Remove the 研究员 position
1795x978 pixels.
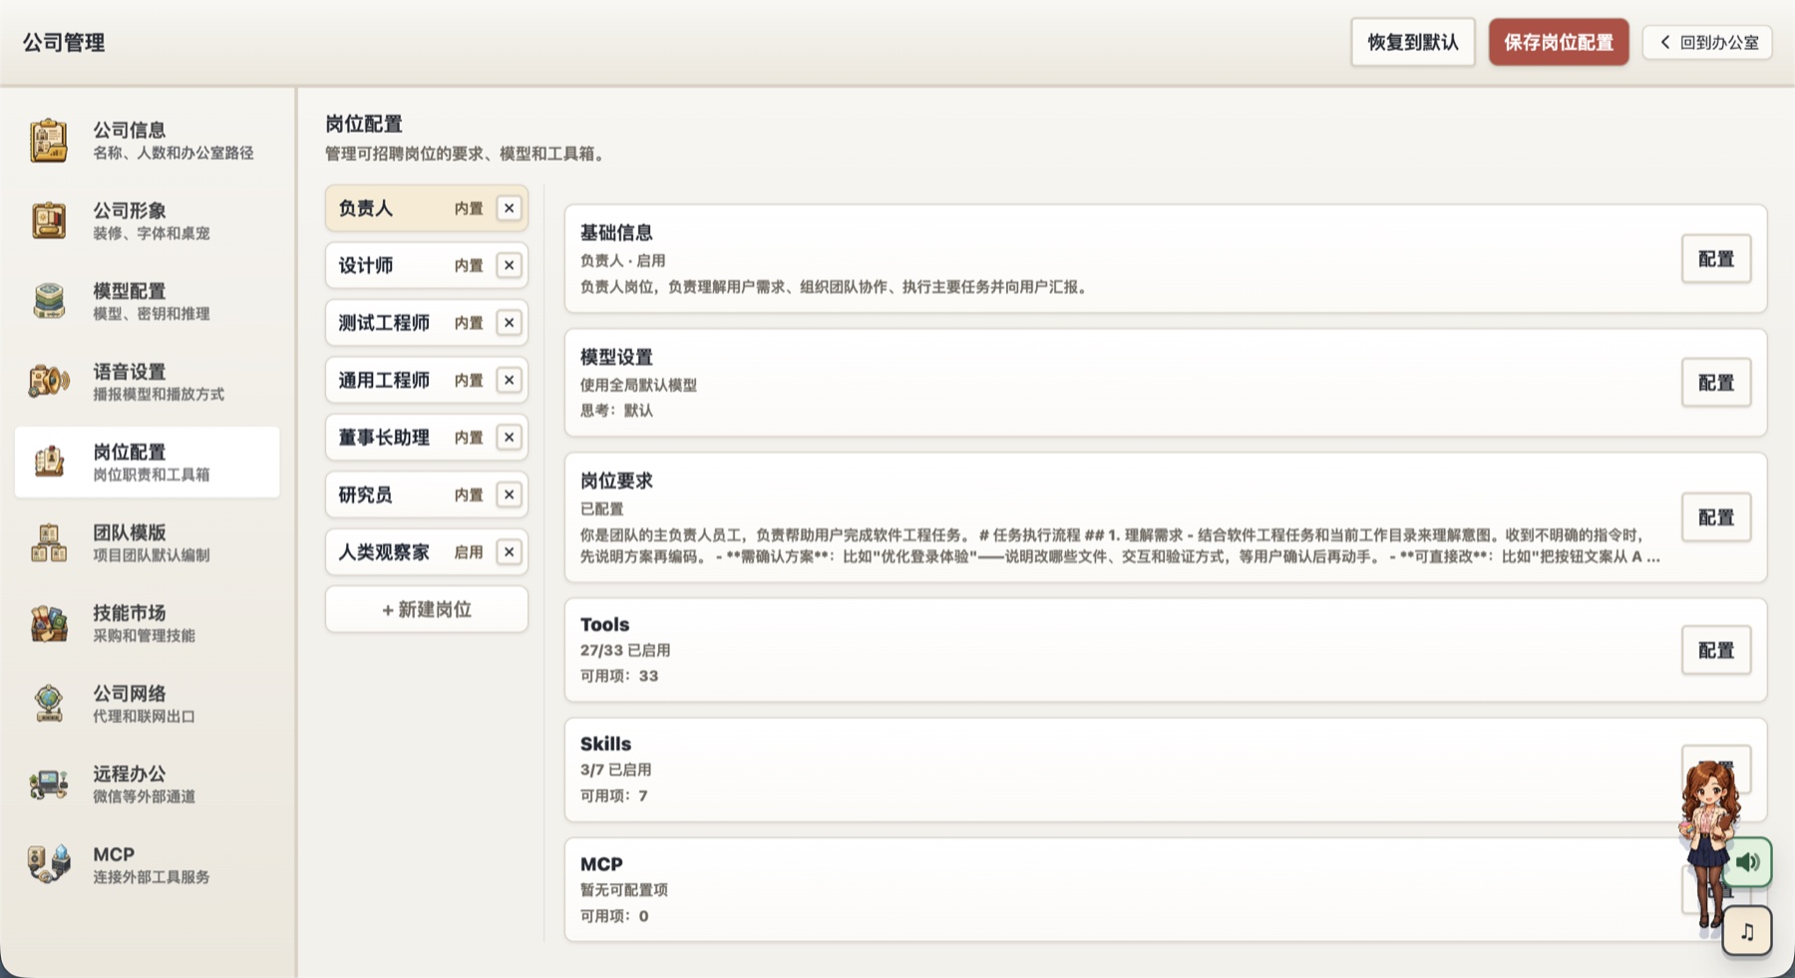(509, 494)
